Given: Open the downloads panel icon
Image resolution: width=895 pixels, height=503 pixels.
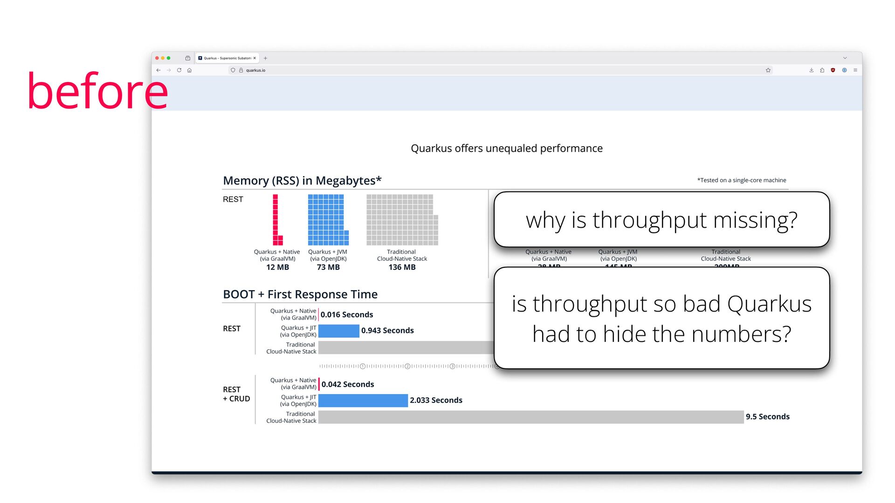Looking at the screenshot, I should [x=812, y=70].
